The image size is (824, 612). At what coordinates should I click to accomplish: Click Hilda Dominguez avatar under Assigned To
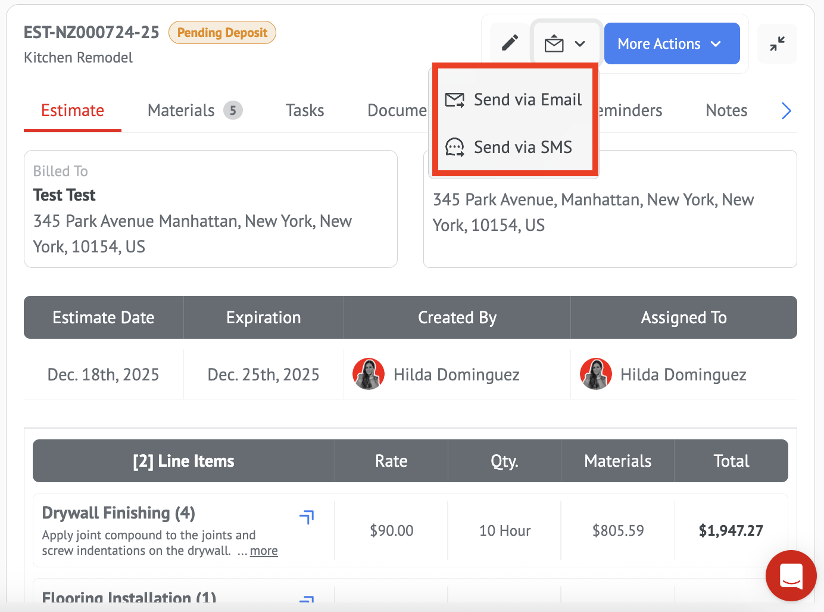point(596,374)
